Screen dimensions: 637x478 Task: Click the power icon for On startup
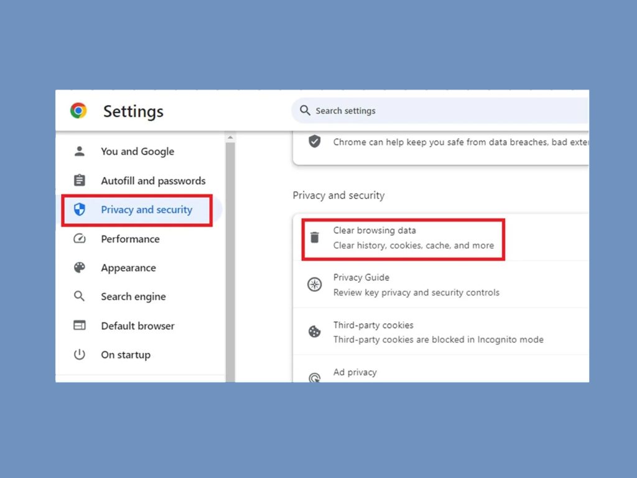(x=80, y=354)
